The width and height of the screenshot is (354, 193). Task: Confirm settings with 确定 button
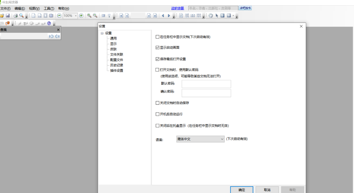click(242, 190)
